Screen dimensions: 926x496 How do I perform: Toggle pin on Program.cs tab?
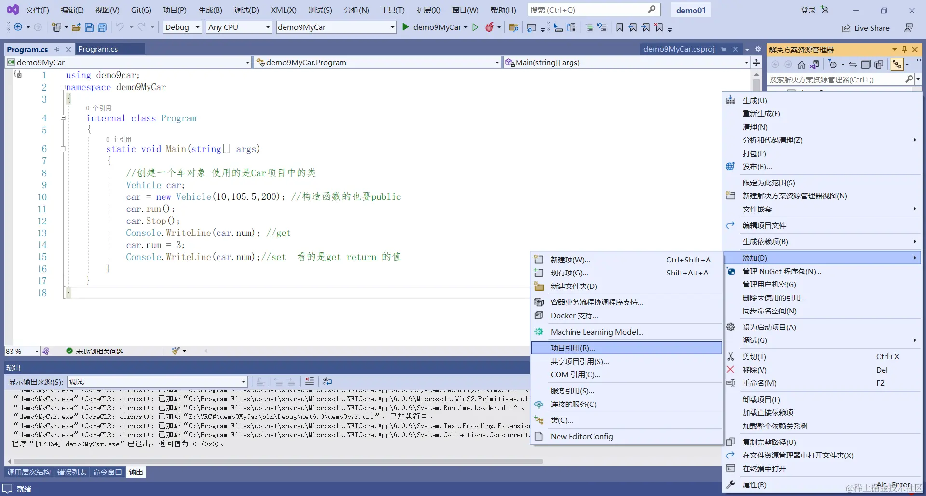pyautogui.click(x=57, y=49)
